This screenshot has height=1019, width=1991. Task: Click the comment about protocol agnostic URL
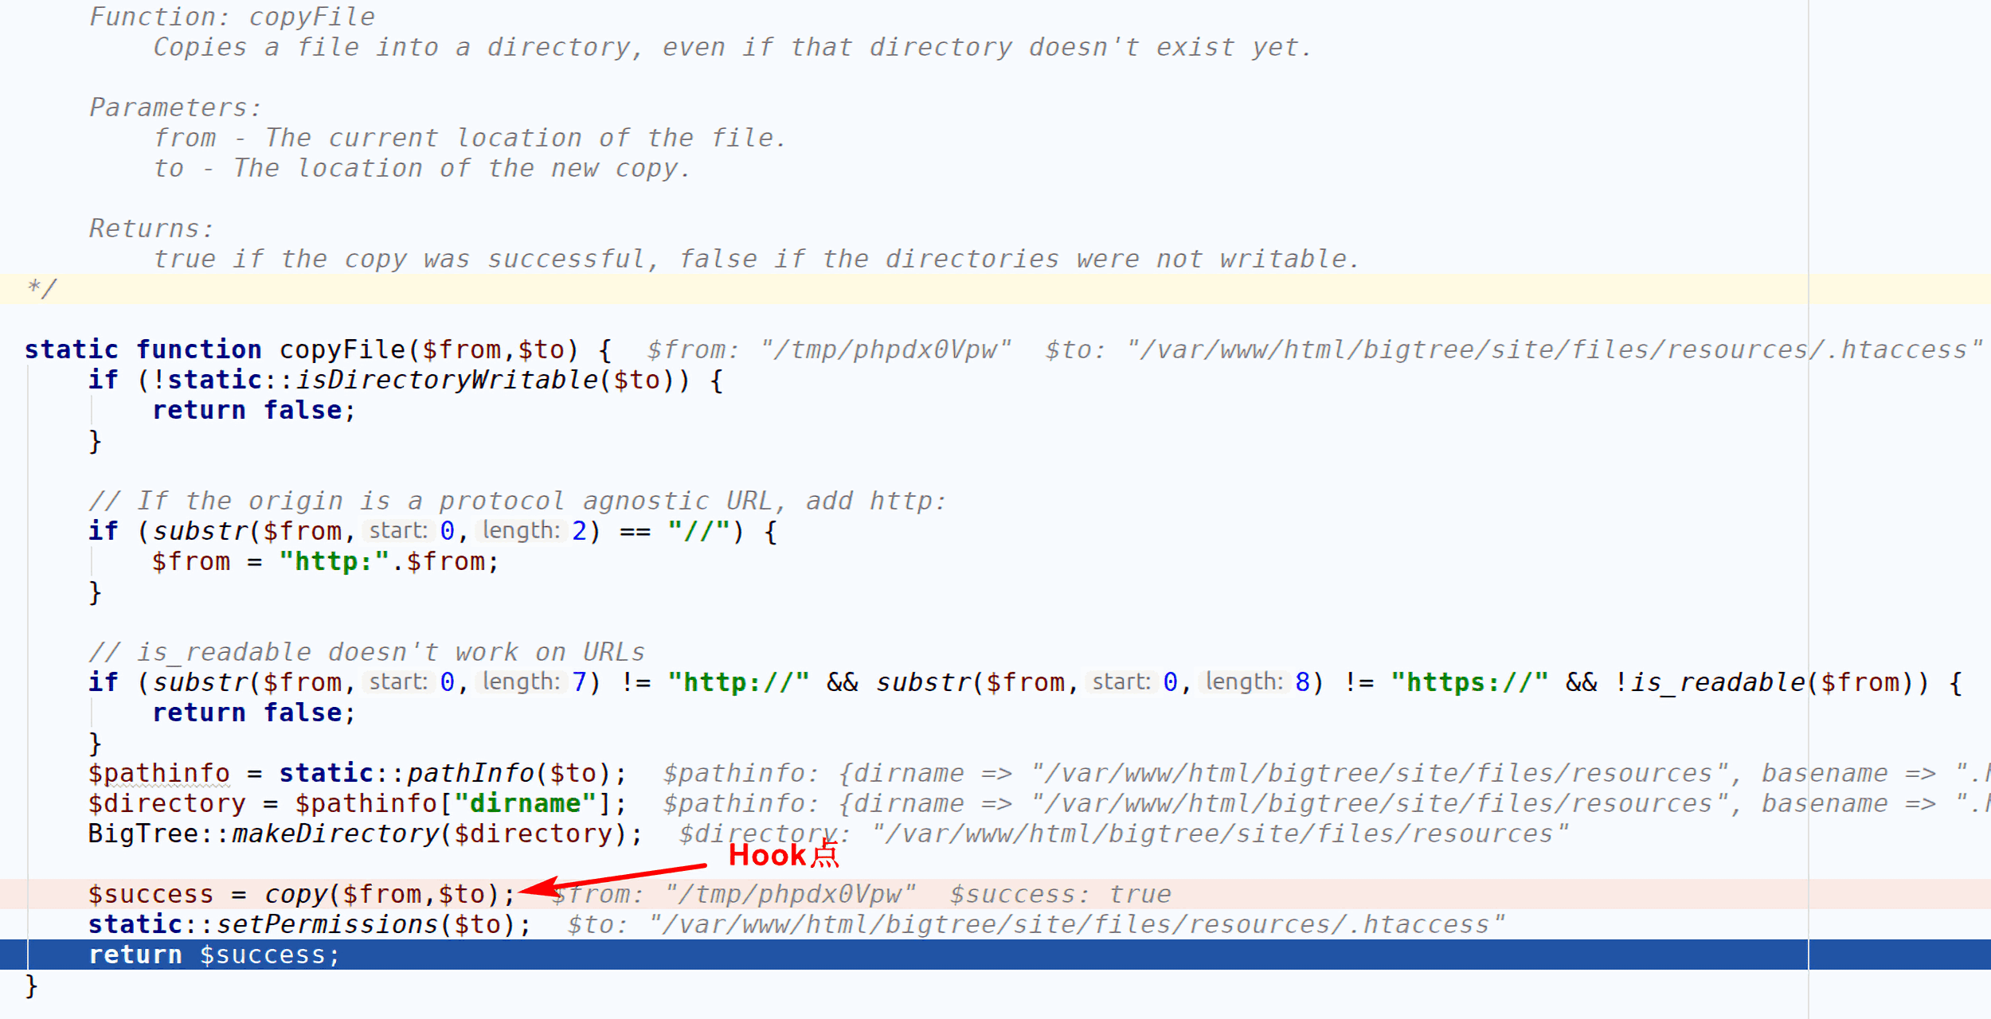(x=518, y=501)
